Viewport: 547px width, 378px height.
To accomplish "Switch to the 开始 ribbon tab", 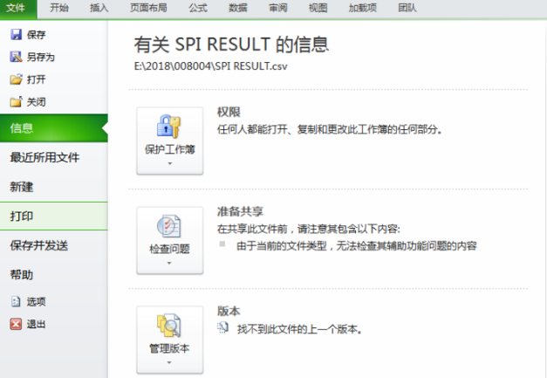I will pyautogui.click(x=59, y=8).
